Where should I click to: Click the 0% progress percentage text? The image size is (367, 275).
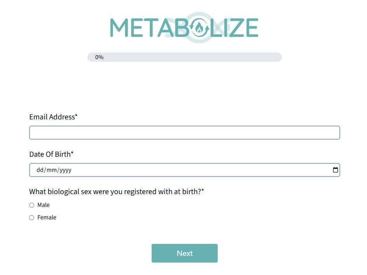[x=99, y=57]
